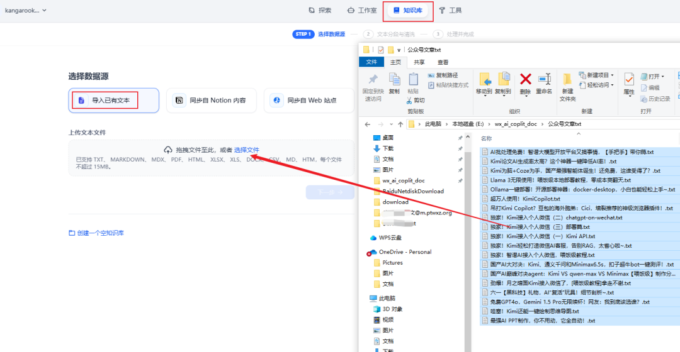The width and height of the screenshot is (680, 352).
Task: Click scroll-up arrow of navigation pane scrollbar
Action: (x=468, y=137)
